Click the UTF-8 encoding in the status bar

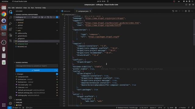click(160, 108)
